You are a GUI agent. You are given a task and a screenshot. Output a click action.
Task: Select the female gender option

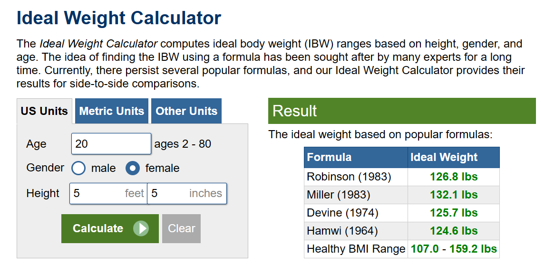133,168
